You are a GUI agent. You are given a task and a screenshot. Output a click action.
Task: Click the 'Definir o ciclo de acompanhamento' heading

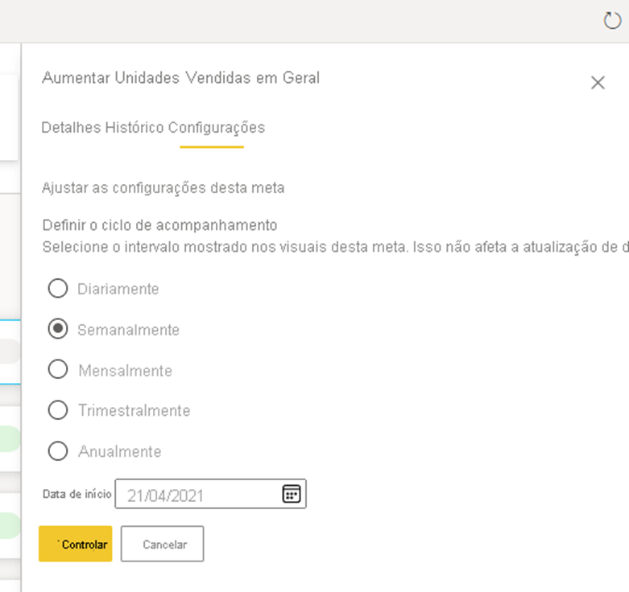coord(159,224)
